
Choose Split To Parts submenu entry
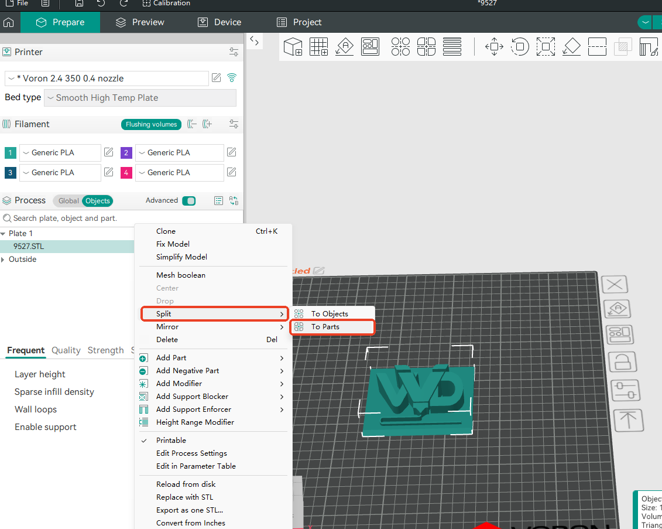[x=325, y=327]
